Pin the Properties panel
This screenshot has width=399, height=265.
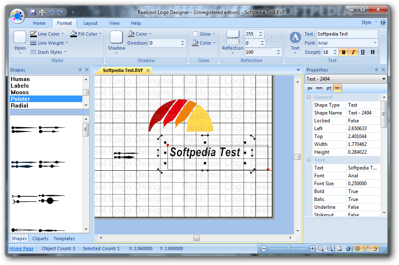point(376,70)
